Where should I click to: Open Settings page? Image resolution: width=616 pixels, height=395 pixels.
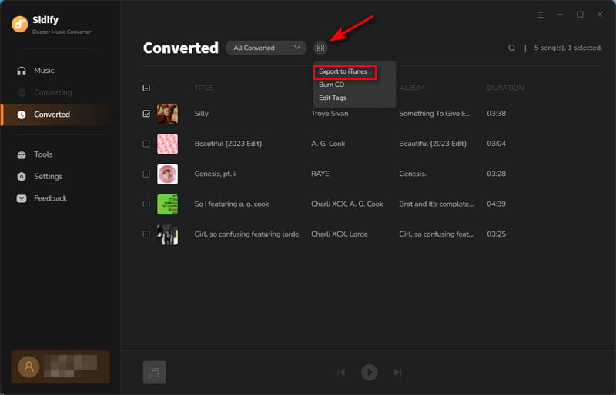[x=48, y=177]
